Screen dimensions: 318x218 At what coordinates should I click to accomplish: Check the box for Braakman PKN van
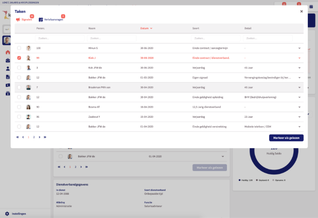click(19, 87)
